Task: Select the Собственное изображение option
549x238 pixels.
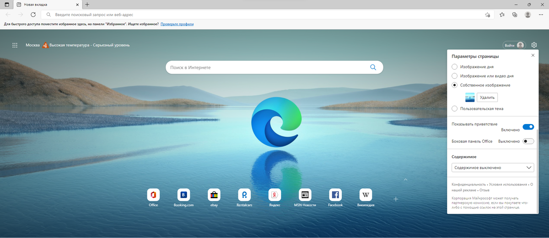Action: tap(454, 85)
